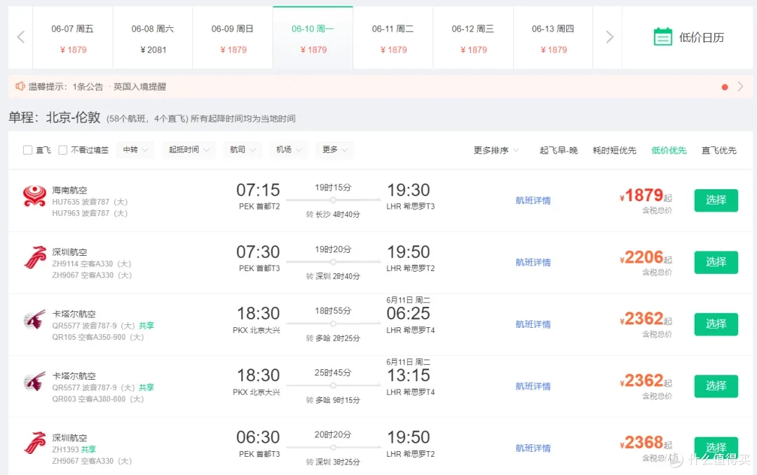The image size is (757, 475).
Task: Click the notice speaker icon
Action: pyautogui.click(x=20, y=86)
